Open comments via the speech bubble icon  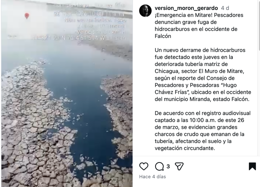pyautogui.click(x=159, y=166)
